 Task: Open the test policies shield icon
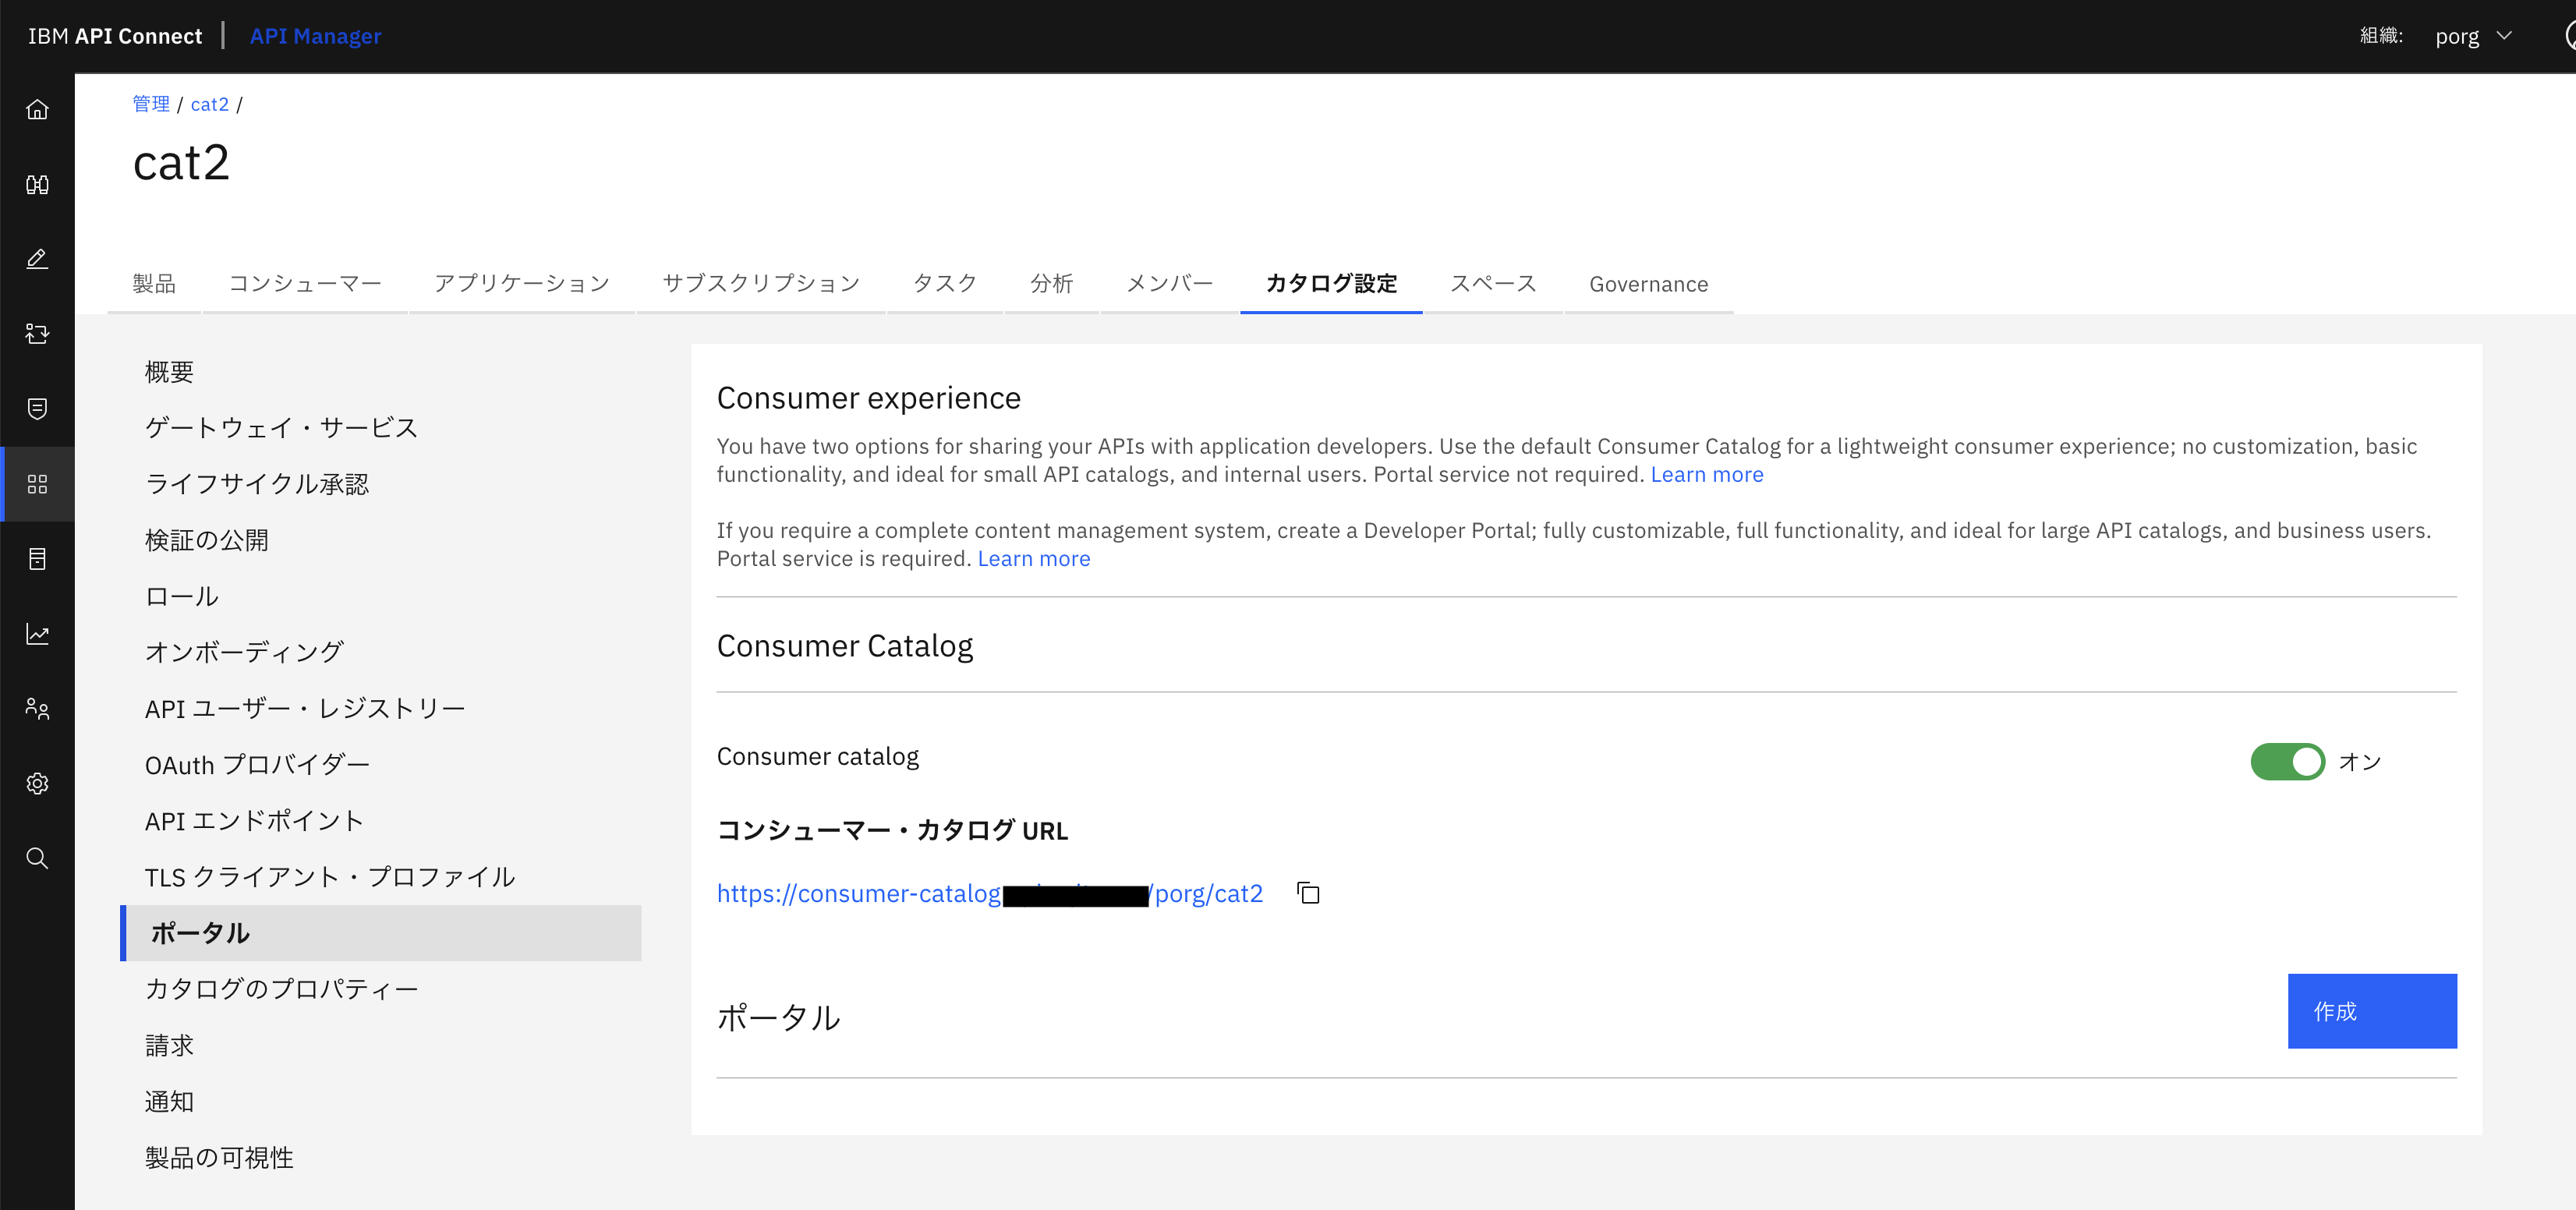pyautogui.click(x=37, y=409)
